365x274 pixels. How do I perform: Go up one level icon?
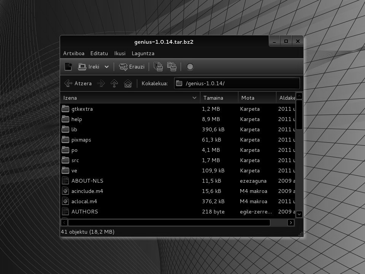click(x=114, y=83)
